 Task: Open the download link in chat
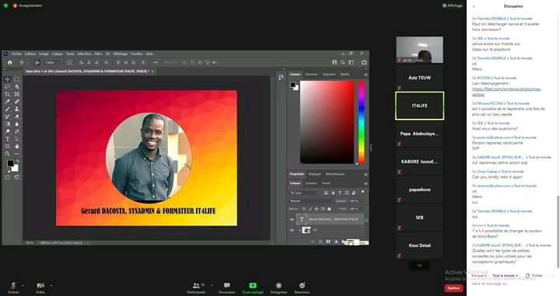point(506,92)
